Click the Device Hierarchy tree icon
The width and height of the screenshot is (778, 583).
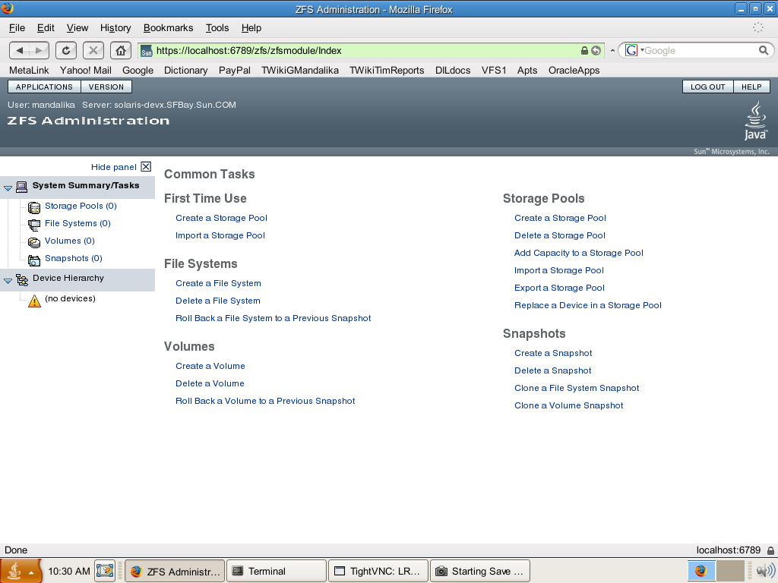coord(22,279)
